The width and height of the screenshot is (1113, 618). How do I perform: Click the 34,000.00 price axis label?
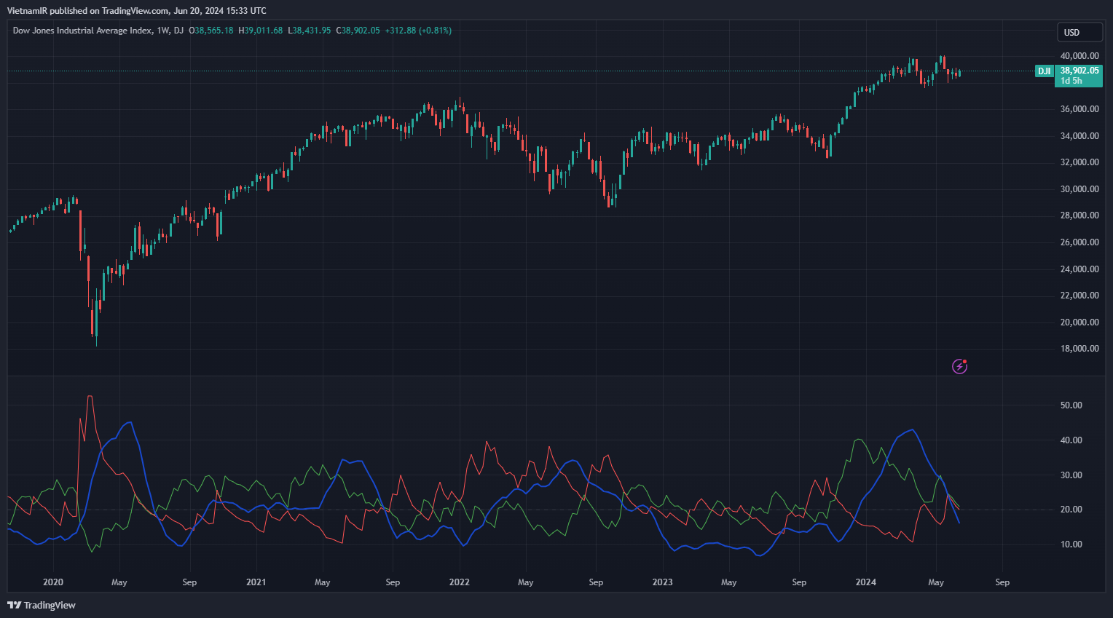[x=1079, y=136]
